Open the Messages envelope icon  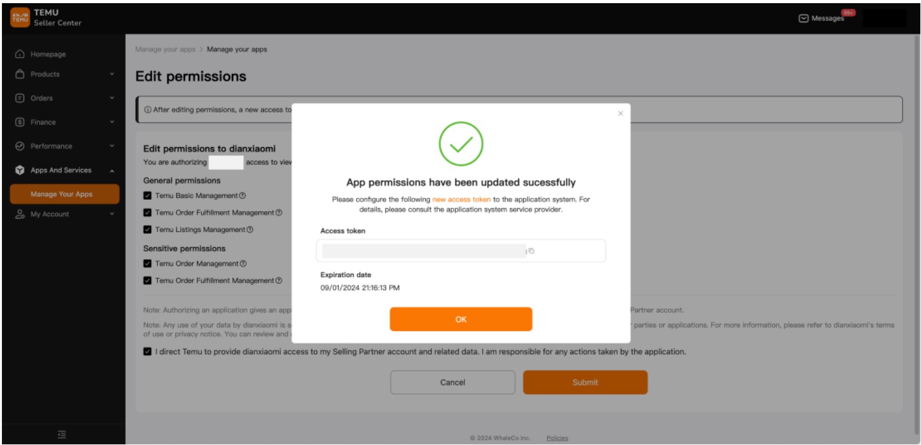(804, 19)
